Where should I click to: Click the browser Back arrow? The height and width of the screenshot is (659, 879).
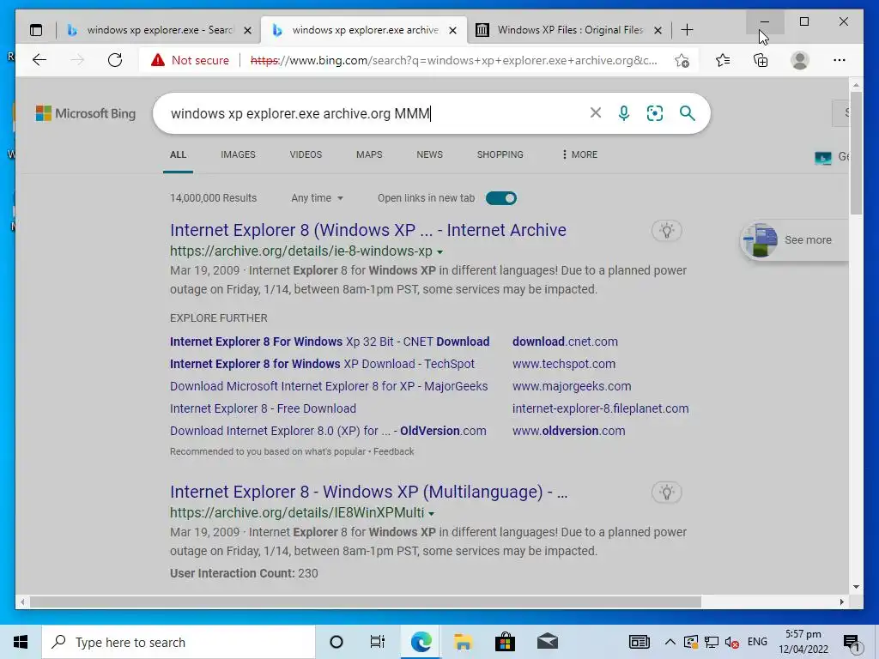tap(39, 60)
